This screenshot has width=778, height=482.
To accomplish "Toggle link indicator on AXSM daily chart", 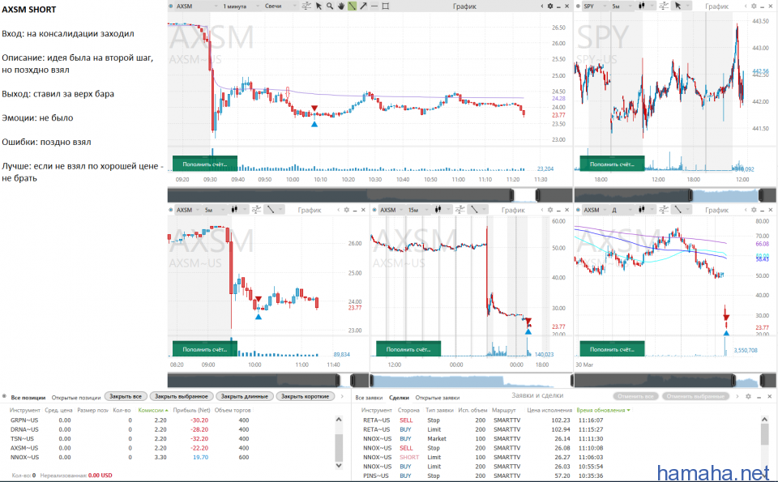I will (x=578, y=210).
